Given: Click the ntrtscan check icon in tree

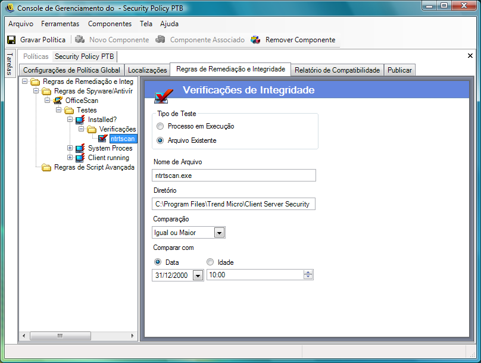Looking at the screenshot, I should tap(103, 139).
